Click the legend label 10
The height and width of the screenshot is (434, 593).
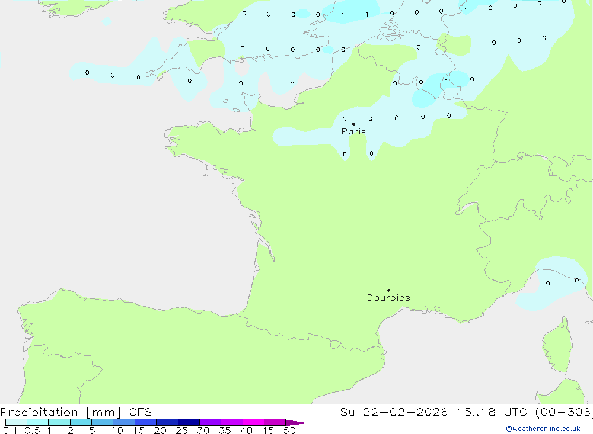(117, 430)
